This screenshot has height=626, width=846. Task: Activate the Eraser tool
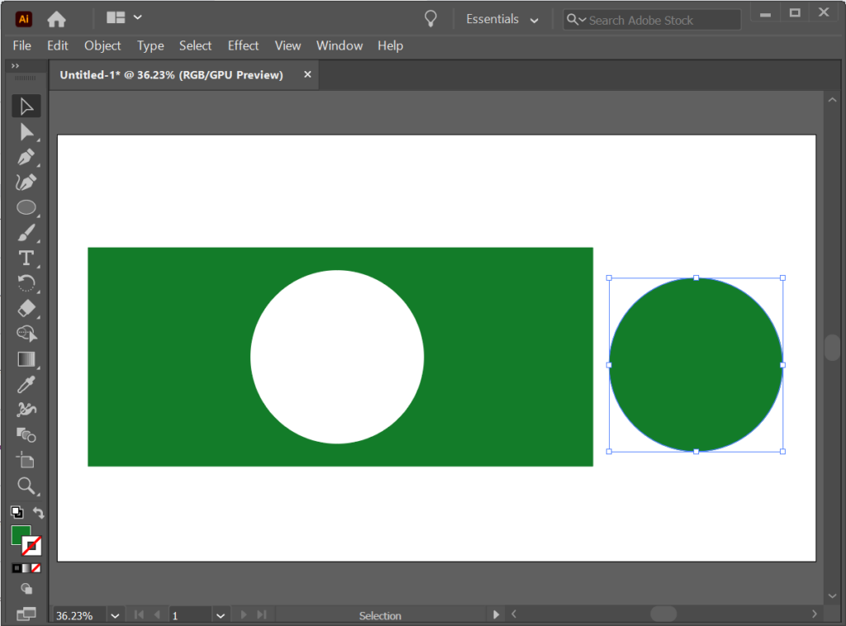click(26, 309)
